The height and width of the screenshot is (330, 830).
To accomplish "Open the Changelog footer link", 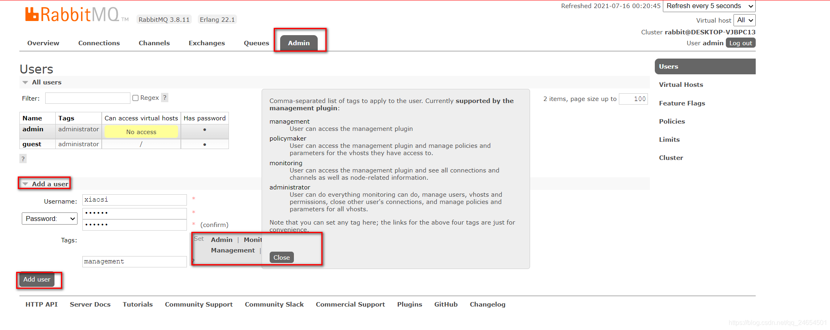I will pos(487,305).
